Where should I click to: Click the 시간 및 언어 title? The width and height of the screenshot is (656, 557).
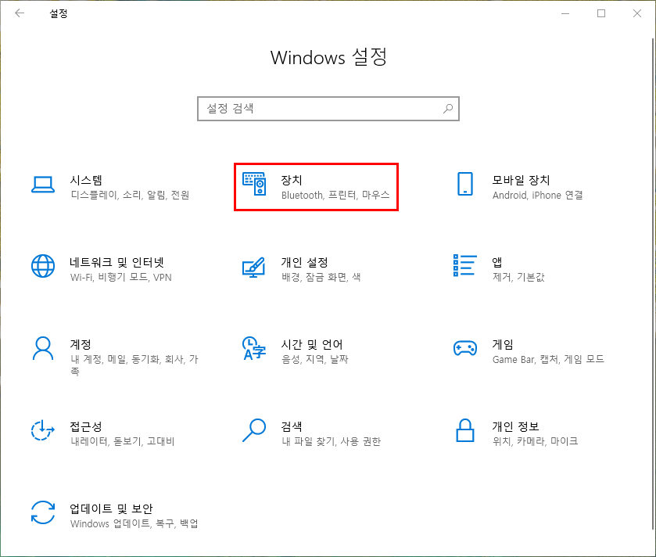coord(312,344)
